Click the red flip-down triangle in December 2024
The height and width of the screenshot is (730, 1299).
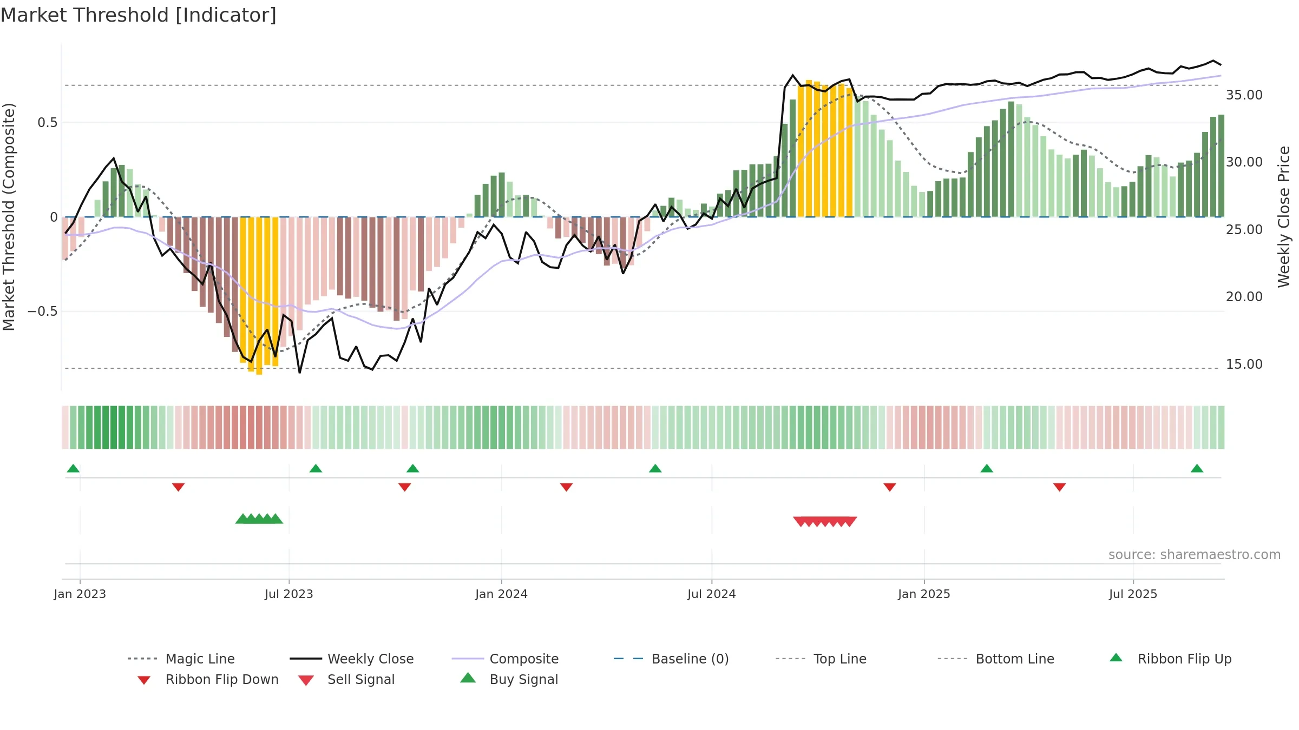[x=889, y=487]
